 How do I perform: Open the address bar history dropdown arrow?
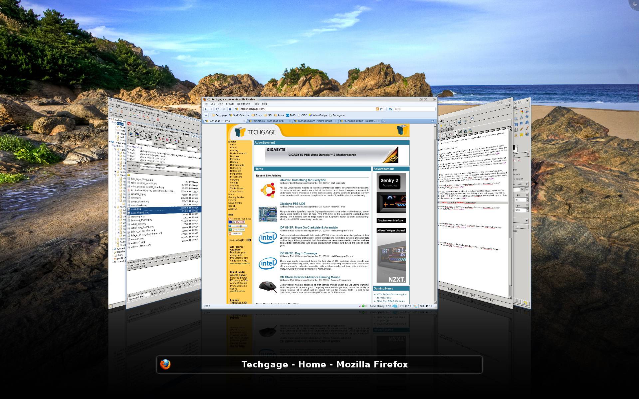point(385,109)
